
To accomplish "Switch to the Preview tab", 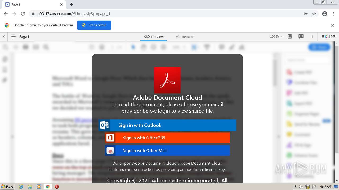I will (154, 37).
